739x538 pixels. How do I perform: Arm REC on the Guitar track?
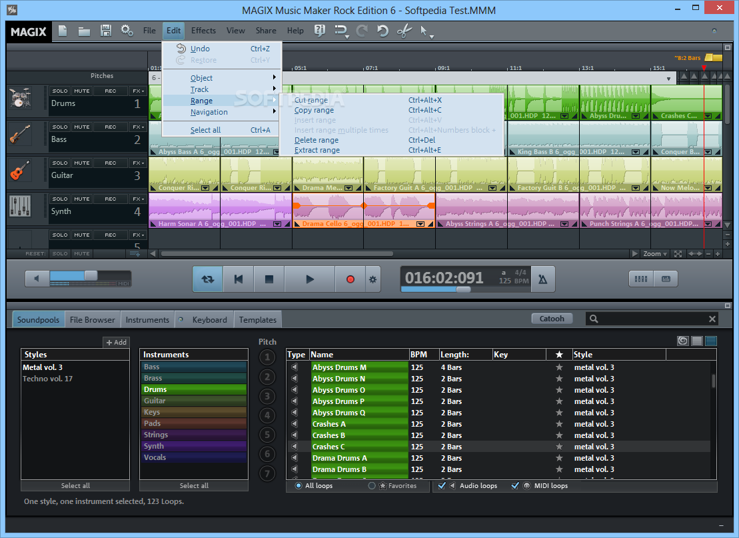click(111, 163)
